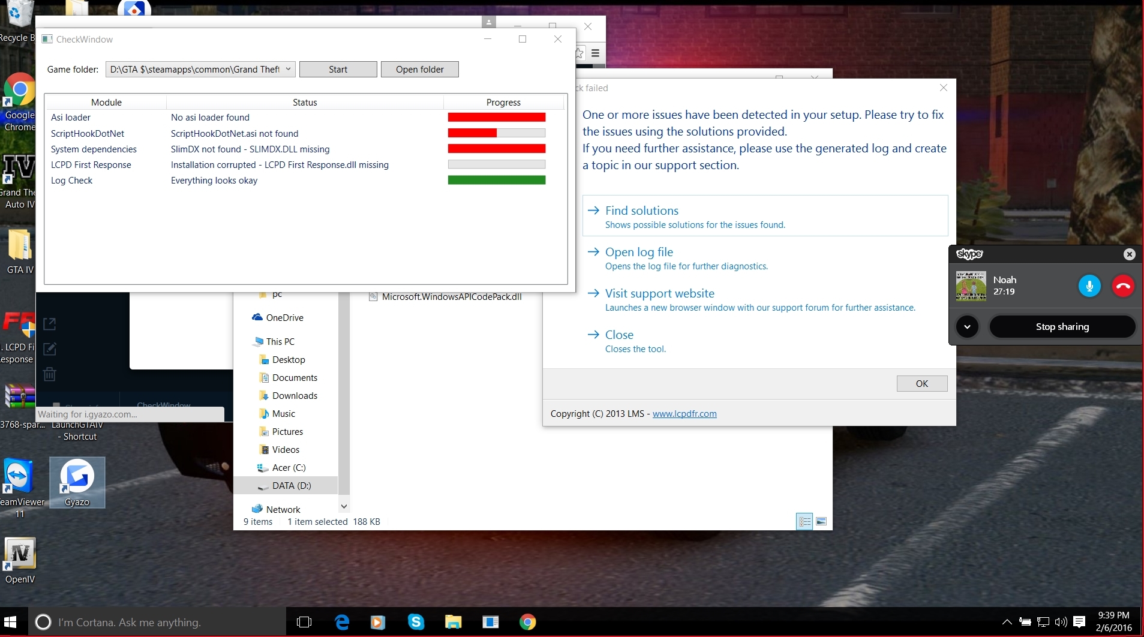Select the Grand Theft Auto IV desktop shortcut
This screenshot has width=1144, height=637.
pyautogui.click(x=18, y=182)
